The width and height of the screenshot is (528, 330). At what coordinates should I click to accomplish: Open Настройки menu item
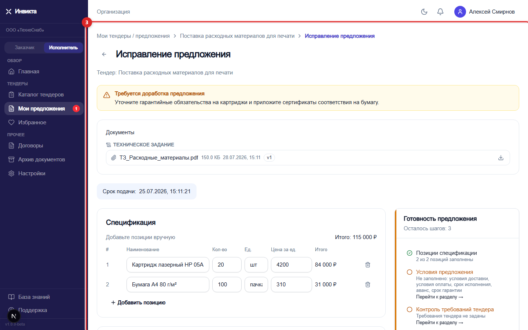(x=44, y=173)
